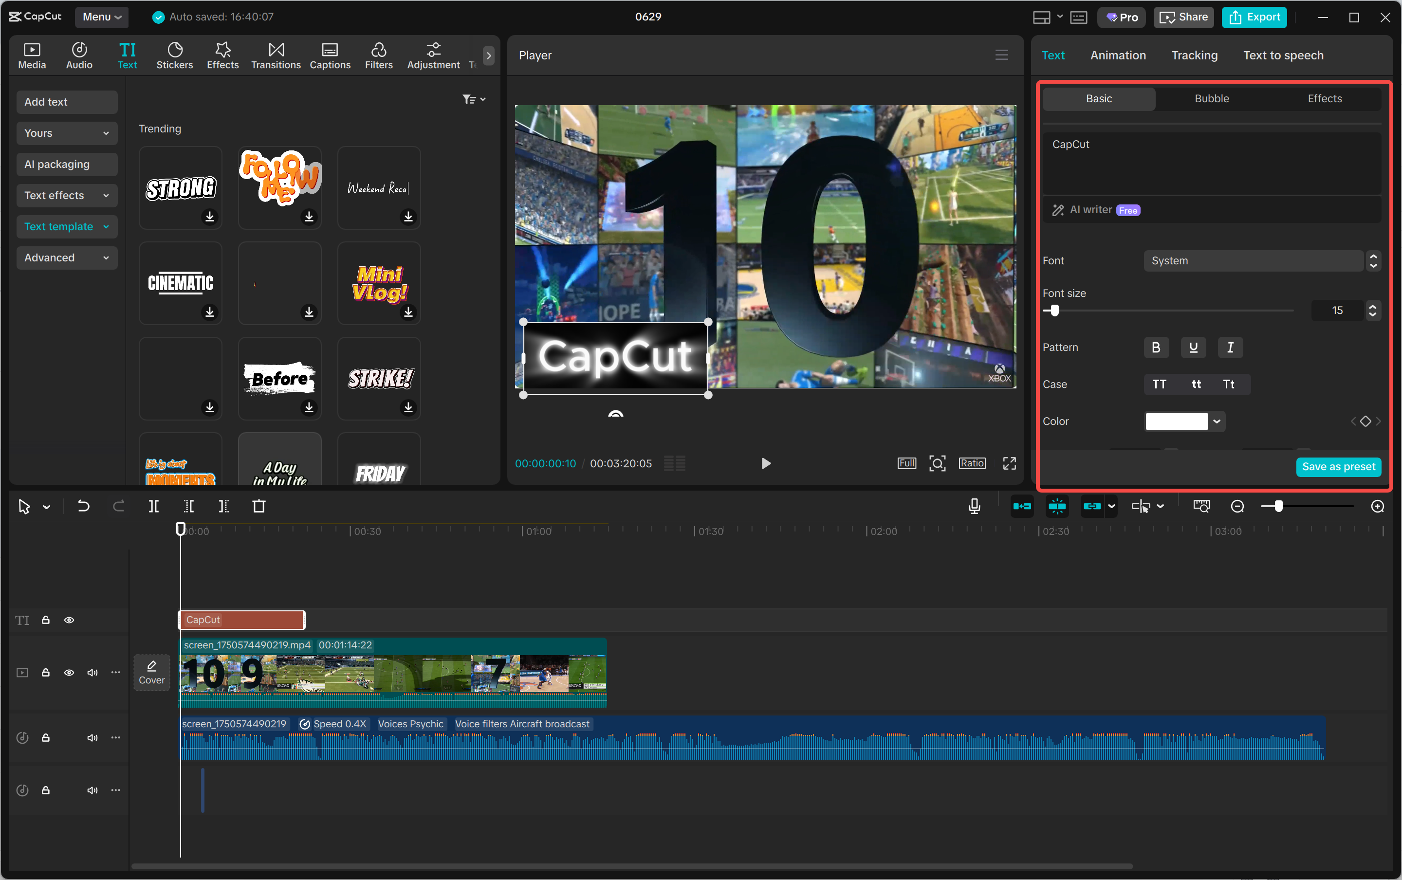Toggle bold formatting on the CapCut text
1402x880 pixels.
[x=1155, y=347]
